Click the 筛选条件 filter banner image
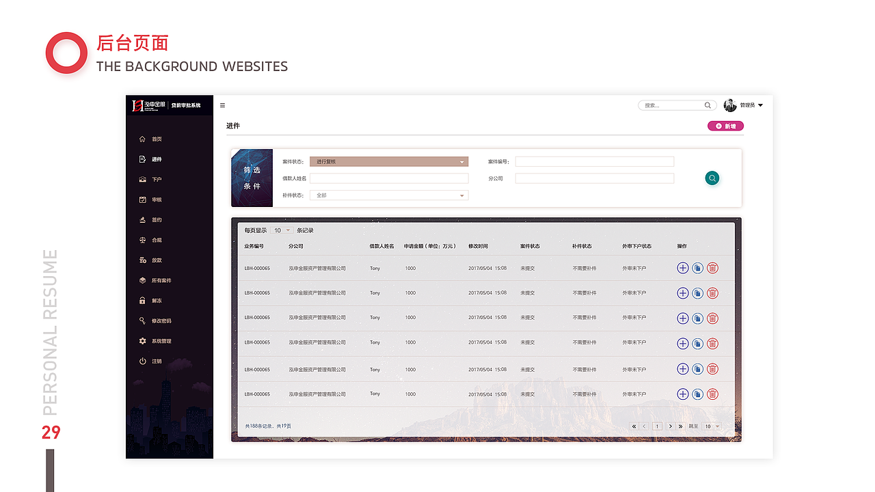This screenshot has width=875, height=492. click(252, 178)
